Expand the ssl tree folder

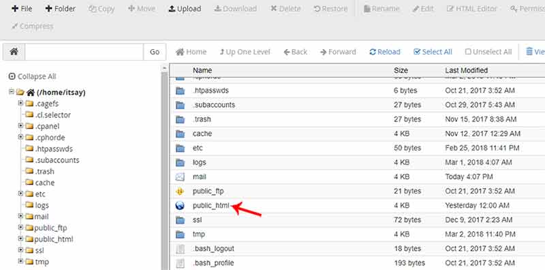[20, 250]
